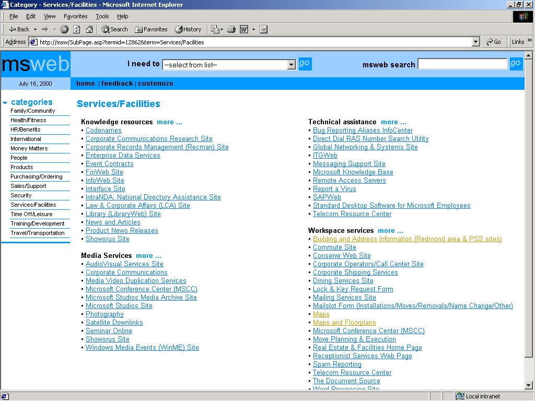This screenshot has width=535, height=401.
Task: Collapse the categories triangle expander
Action: [5, 102]
